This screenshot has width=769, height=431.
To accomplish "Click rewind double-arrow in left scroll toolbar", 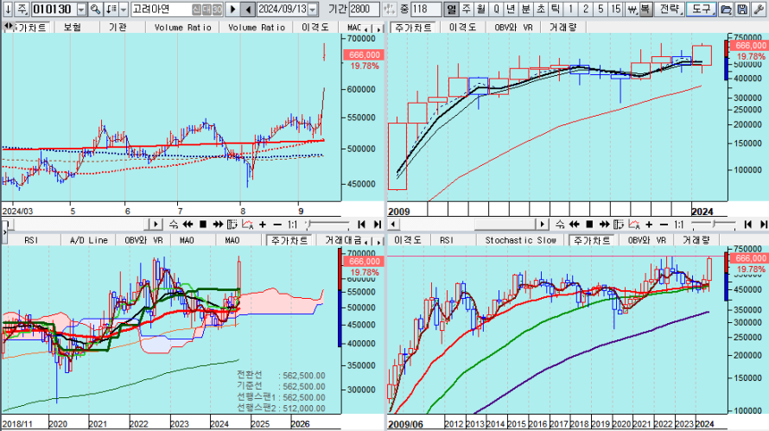I will tap(187, 225).
